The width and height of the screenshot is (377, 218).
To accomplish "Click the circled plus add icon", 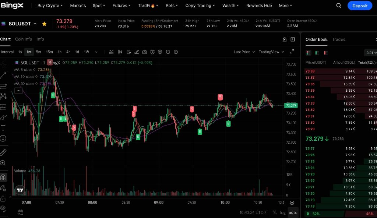I will click(176, 52).
